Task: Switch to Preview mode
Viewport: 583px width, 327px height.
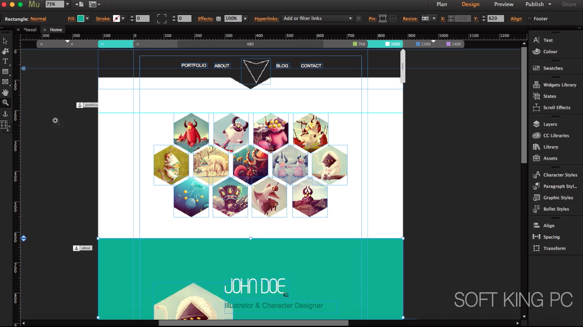Action: pos(504,4)
